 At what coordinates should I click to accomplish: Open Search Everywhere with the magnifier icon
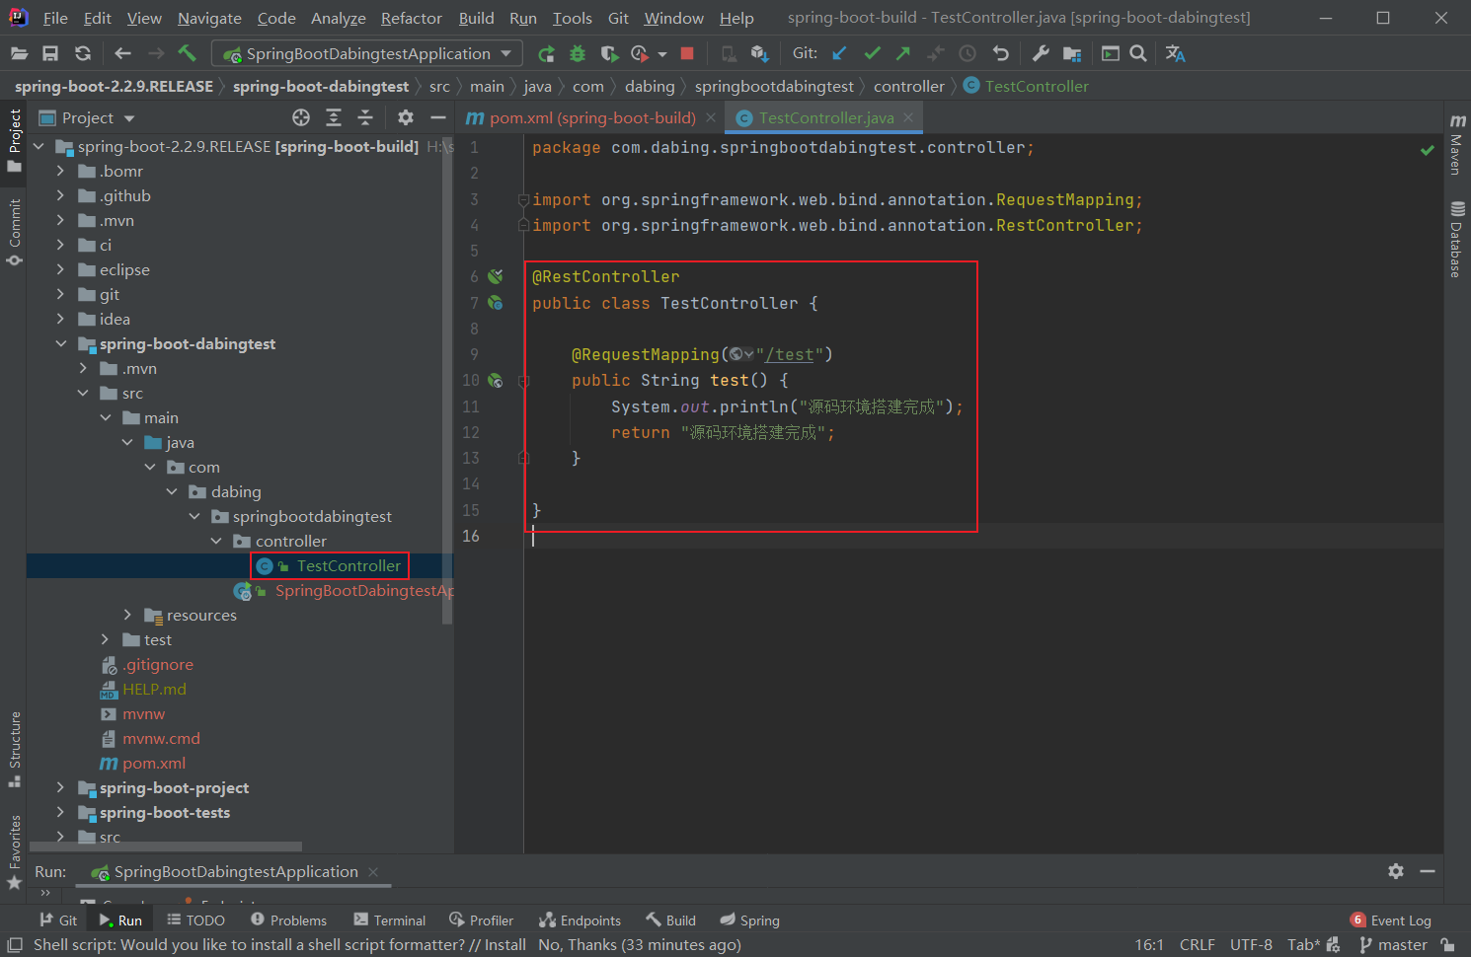pyautogui.click(x=1137, y=53)
